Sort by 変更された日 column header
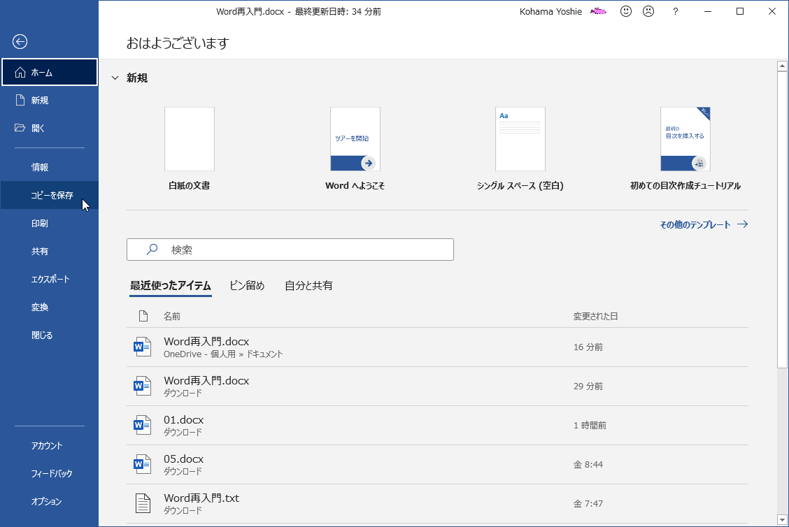The width and height of the screenshot is (789, 527). (x=595, y=317)
